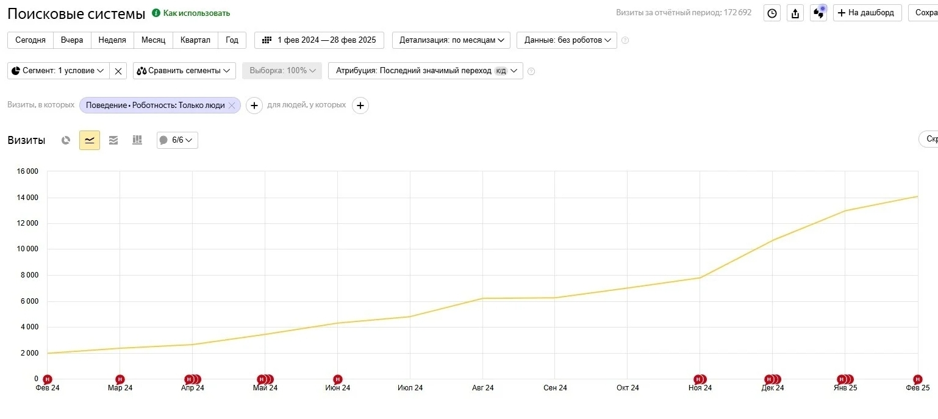
Task: Open the Атрибуция: Последний значимый переход dropdown
Action: [426, 71]
